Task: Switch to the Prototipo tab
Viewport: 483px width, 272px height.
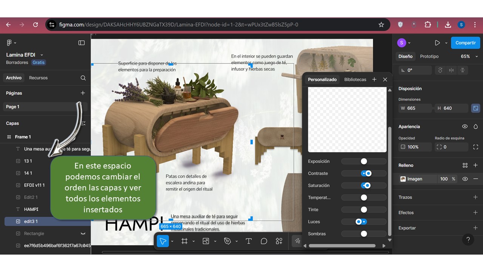Action: click(x=429, y=56)
